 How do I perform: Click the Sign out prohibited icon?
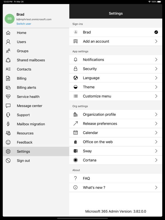8,160
